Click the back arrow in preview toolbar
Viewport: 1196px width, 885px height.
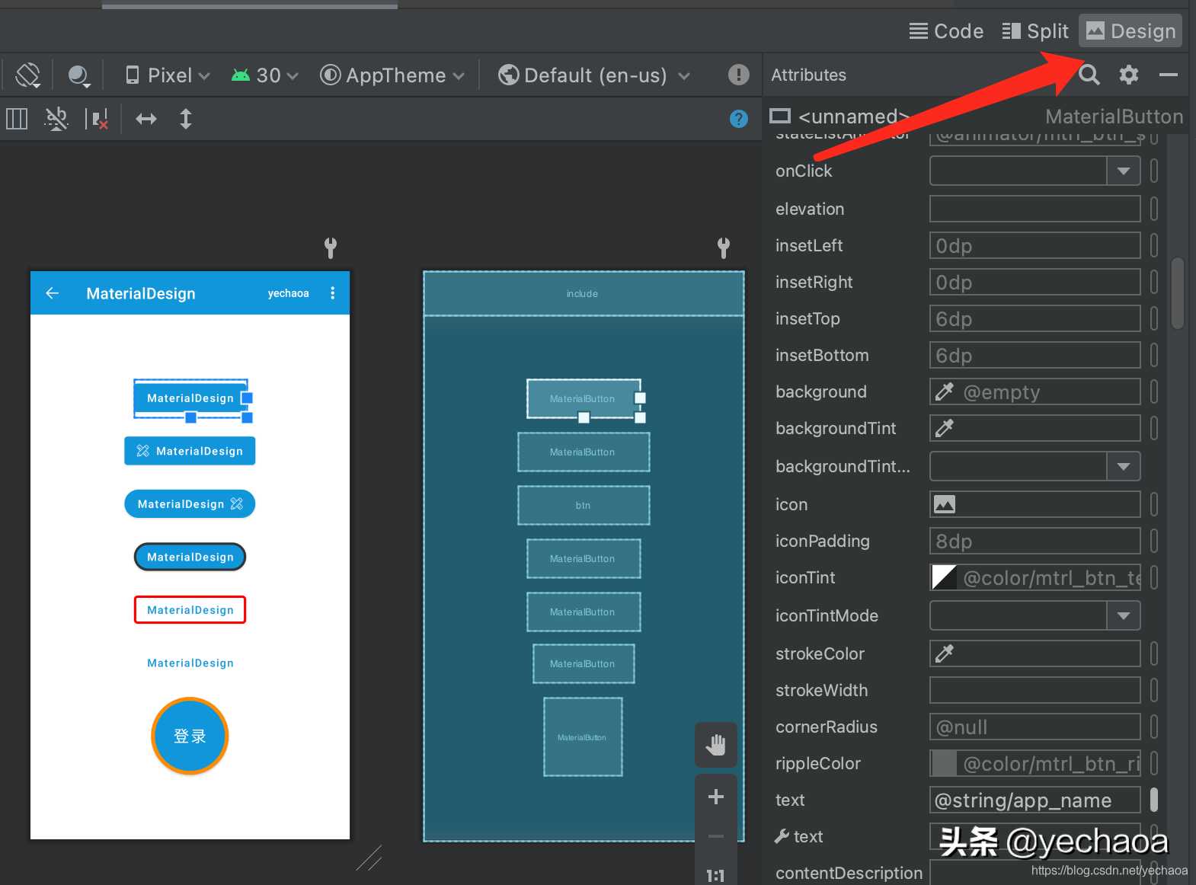click(52, 293)
